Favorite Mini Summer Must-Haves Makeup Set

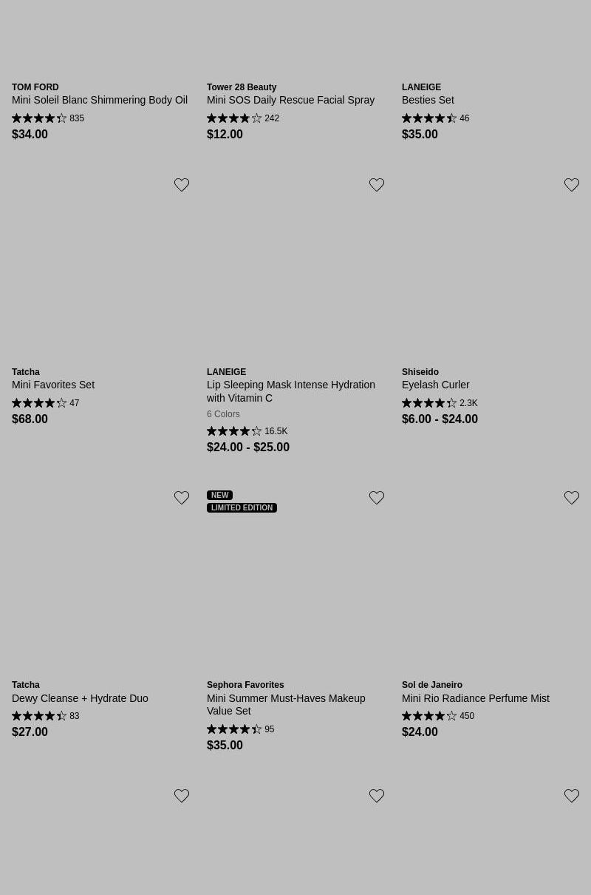377,498
